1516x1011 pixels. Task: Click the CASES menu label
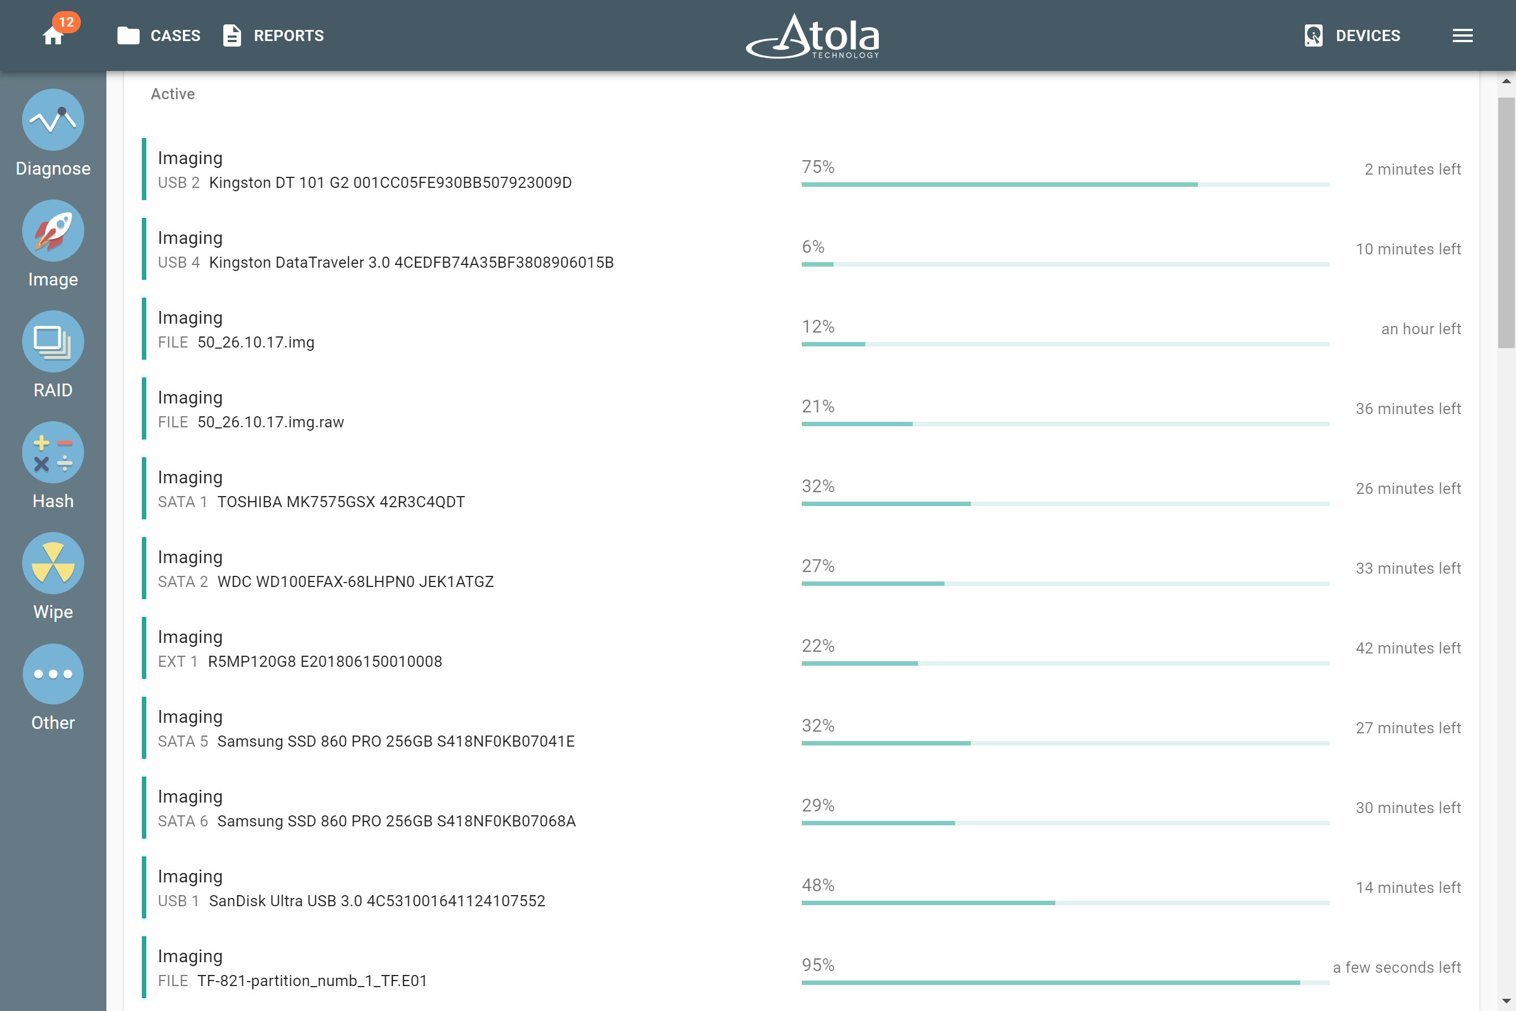pyautogui.click(x=175, y=35)
